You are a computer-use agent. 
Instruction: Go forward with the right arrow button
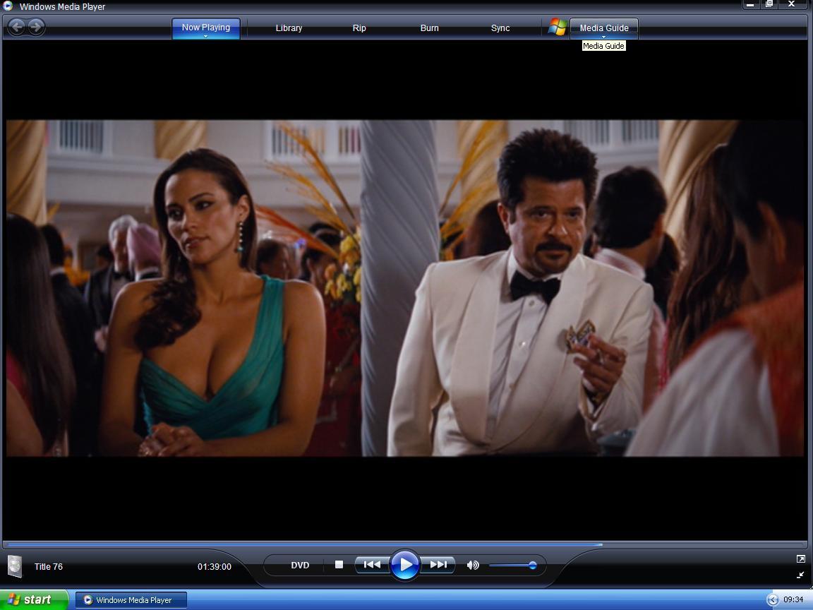point(36,27)
